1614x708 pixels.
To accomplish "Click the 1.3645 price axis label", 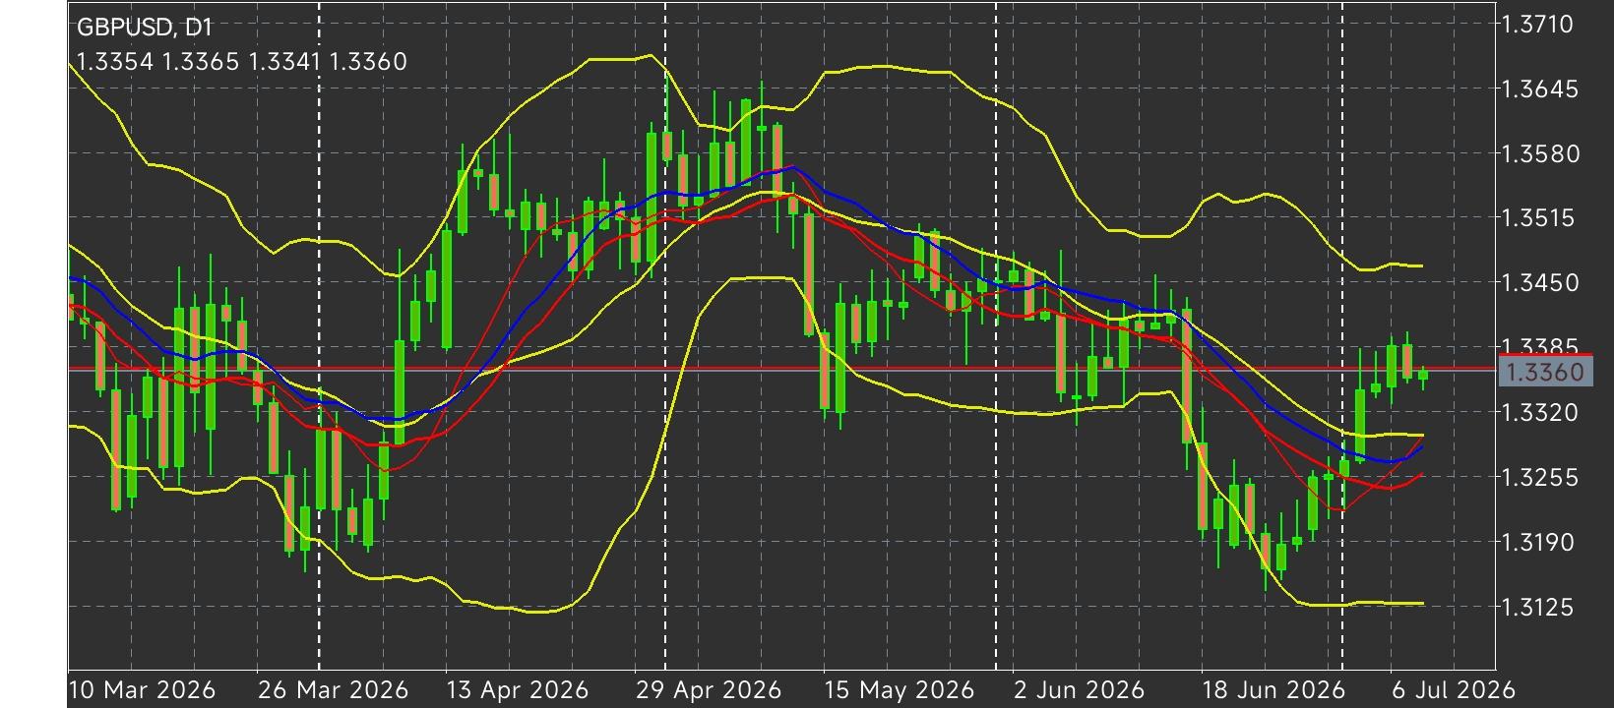I will point(1541,89).
